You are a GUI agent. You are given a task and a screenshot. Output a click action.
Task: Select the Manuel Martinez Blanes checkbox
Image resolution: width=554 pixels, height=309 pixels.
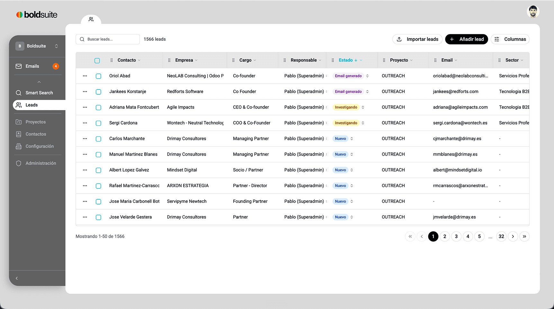pos(98,155)
